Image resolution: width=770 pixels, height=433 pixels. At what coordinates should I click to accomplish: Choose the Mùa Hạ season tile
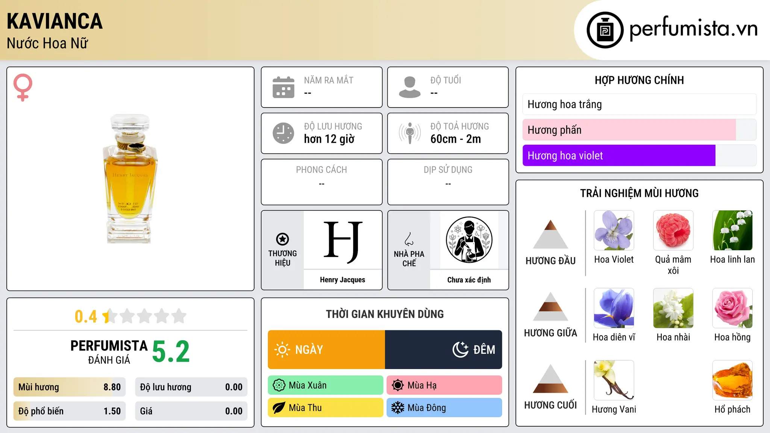tap(444, 385)
